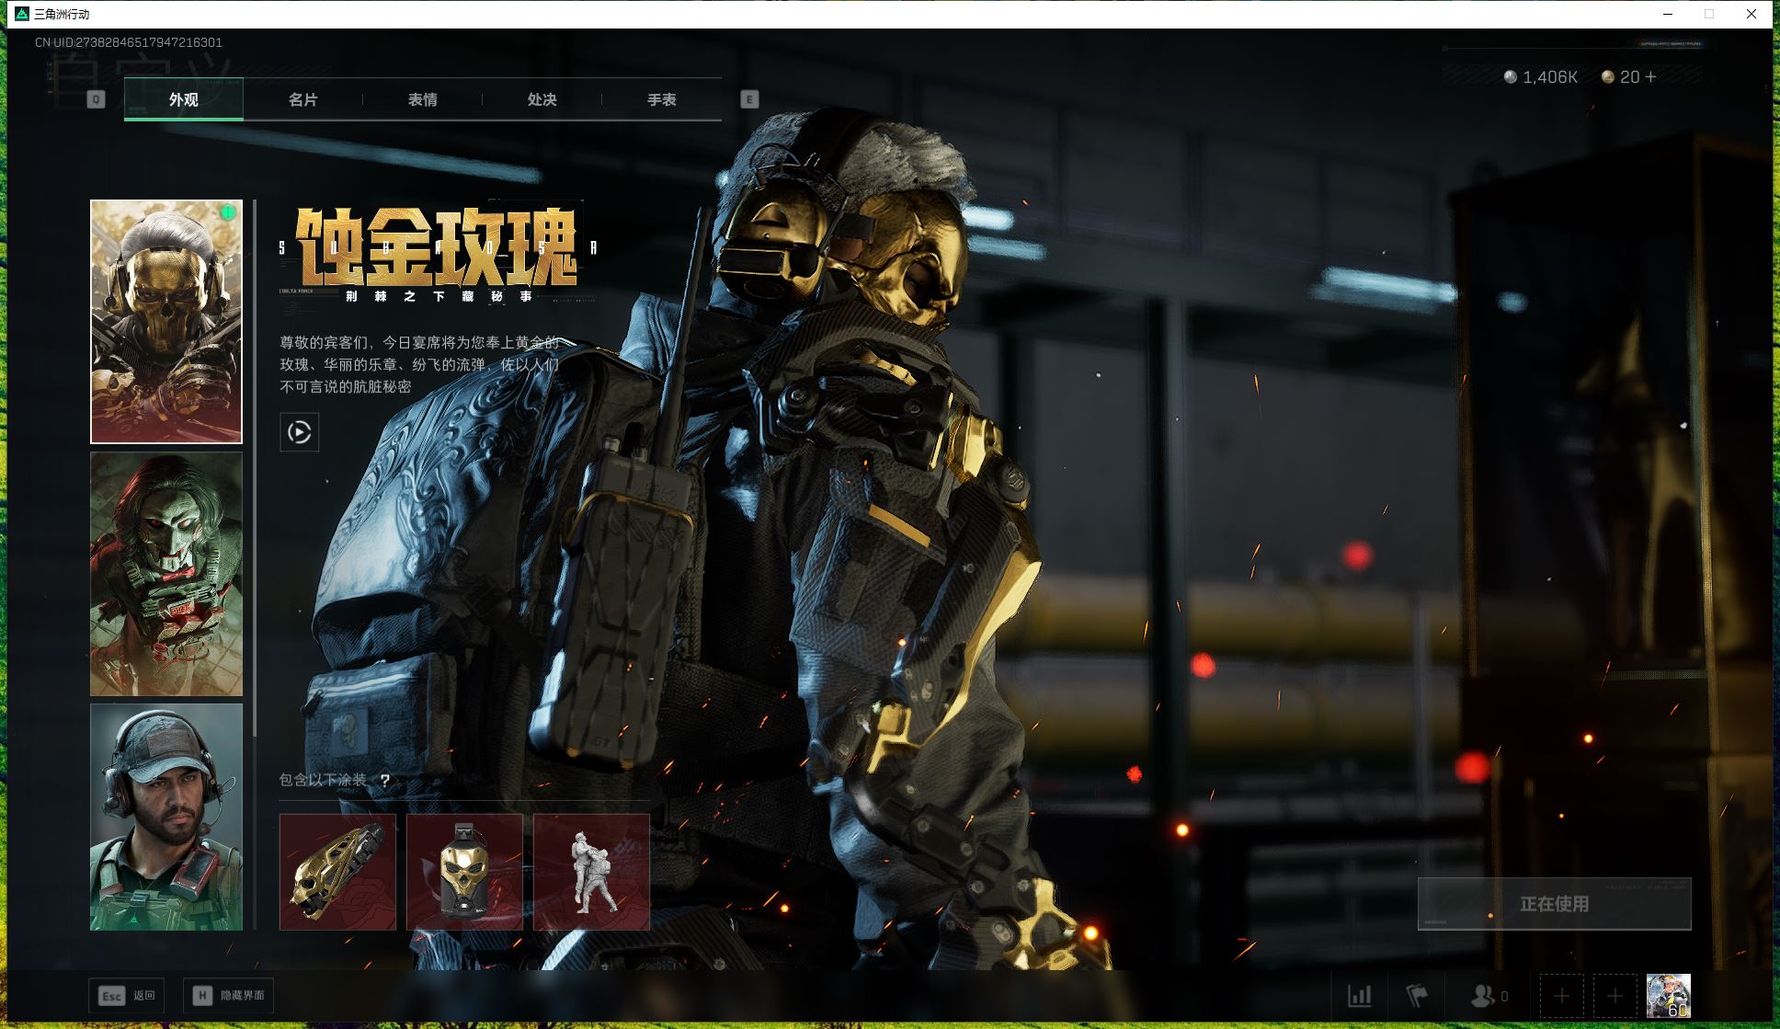Open the friends list icon
Image resolution: width=1780 pixels, height=1029 pixels.
click(1483, 996)
